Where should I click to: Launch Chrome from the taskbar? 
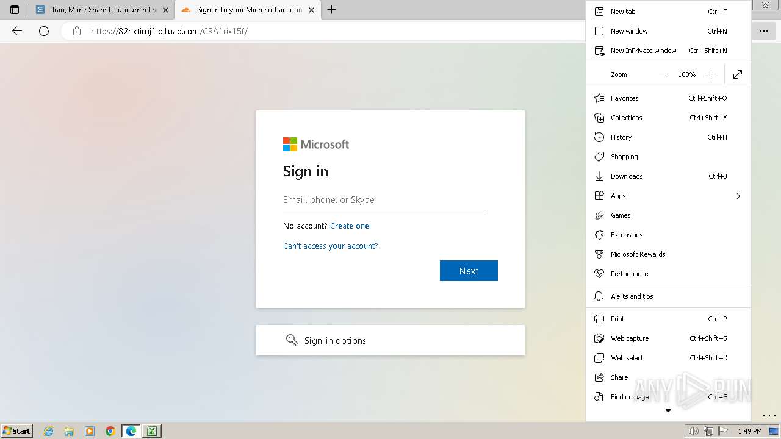(x=110, y=431)
